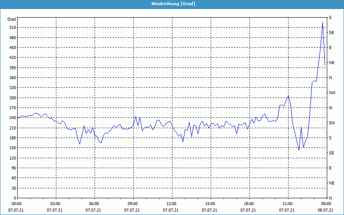Click the 03:00 time label
The height and width of the screenshot is (215, 344).
(55, 204)
